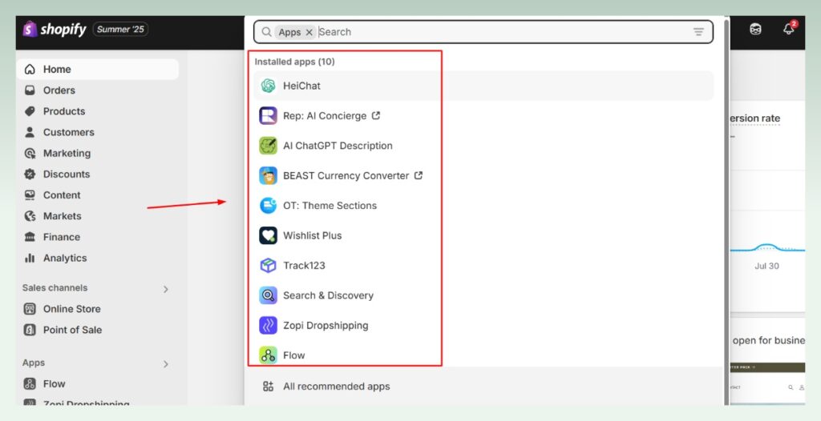Click Flow app icon in results list
Viewport: 821px width, 421px height.
point(268,355)
